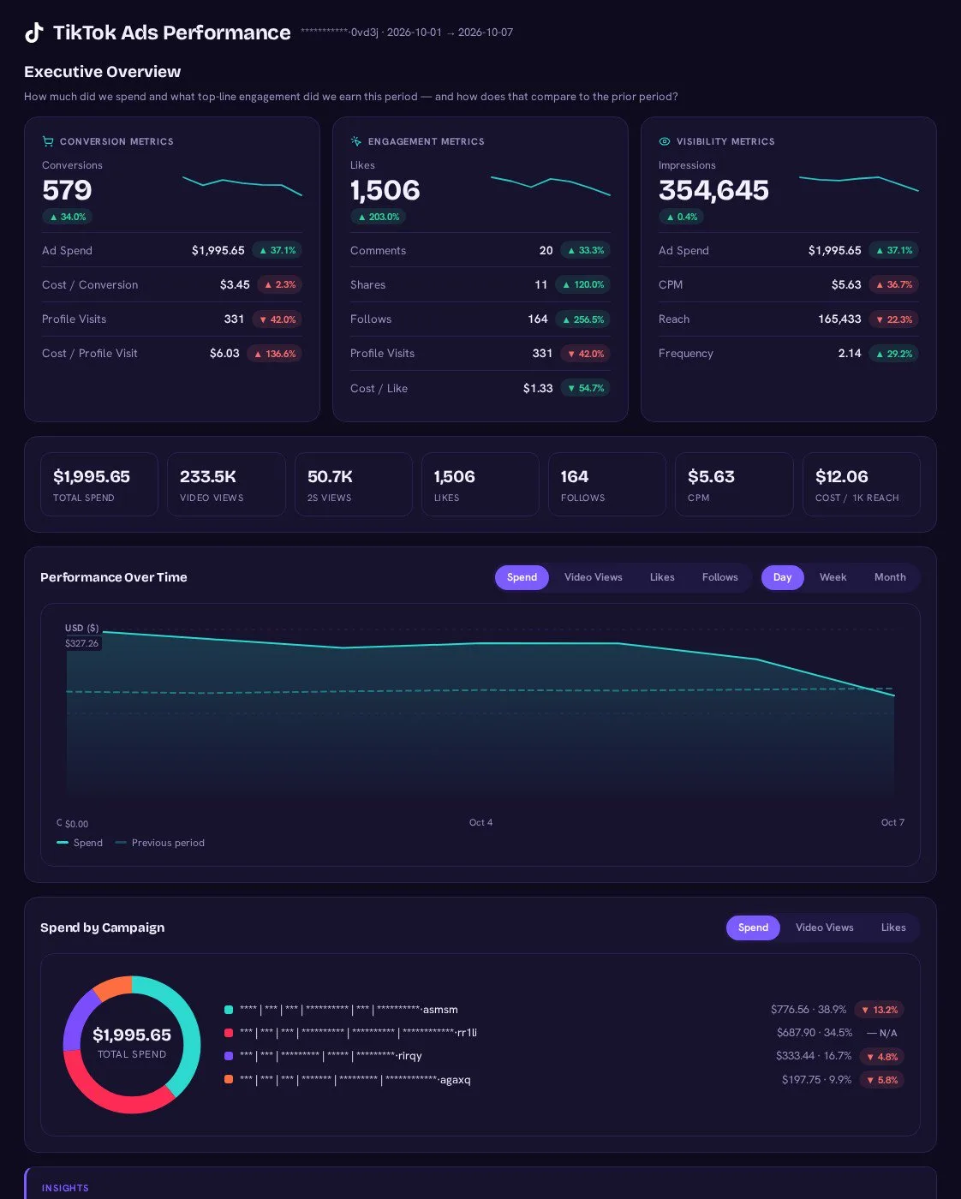Screen dimensions: 961x1199
Task: Click the agaxq campaign 5.8% badge
Action: click(882, 1080)
